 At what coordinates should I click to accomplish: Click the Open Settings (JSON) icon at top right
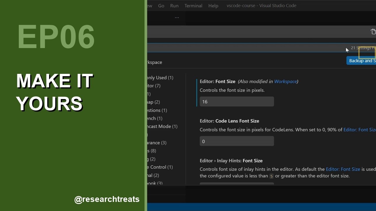[373, 32]
